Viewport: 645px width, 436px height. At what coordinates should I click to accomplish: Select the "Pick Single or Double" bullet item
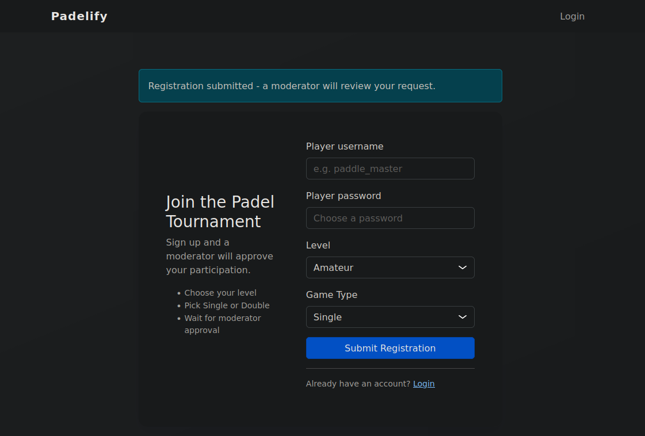click(x=227, y=305)
